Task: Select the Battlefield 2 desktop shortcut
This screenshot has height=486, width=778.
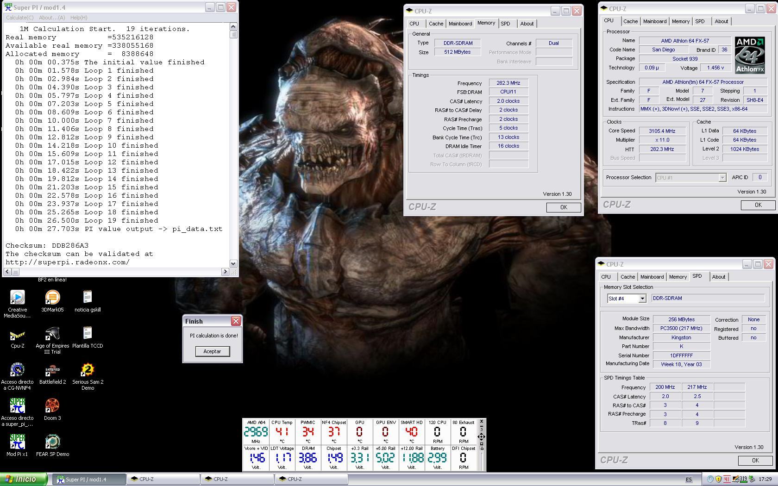Action: click(x=52, y=370)
